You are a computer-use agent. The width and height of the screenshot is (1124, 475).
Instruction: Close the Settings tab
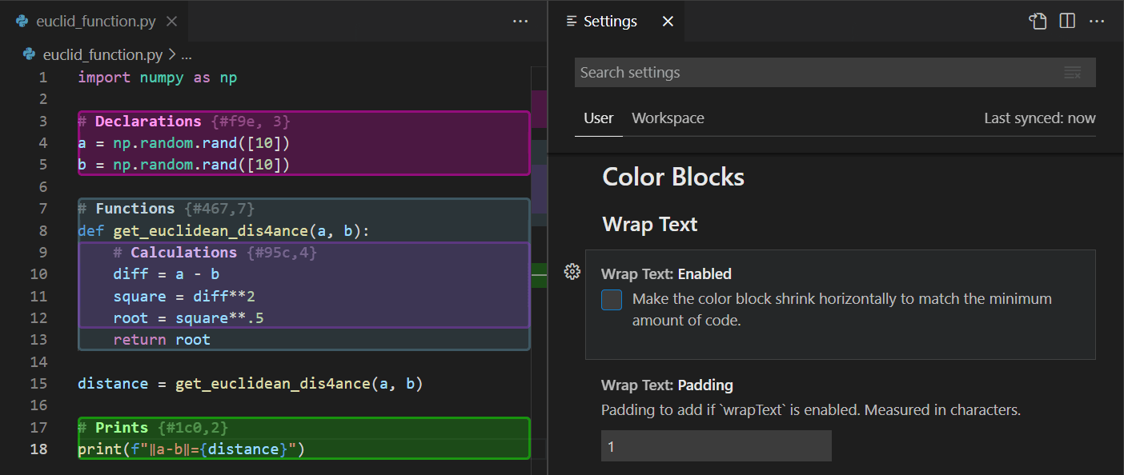tap(668, 22)
